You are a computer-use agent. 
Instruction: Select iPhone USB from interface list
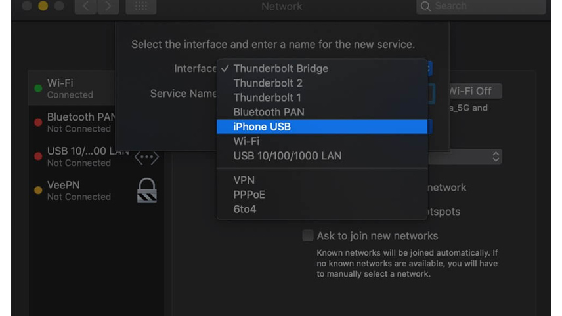(x=322, y=127)
